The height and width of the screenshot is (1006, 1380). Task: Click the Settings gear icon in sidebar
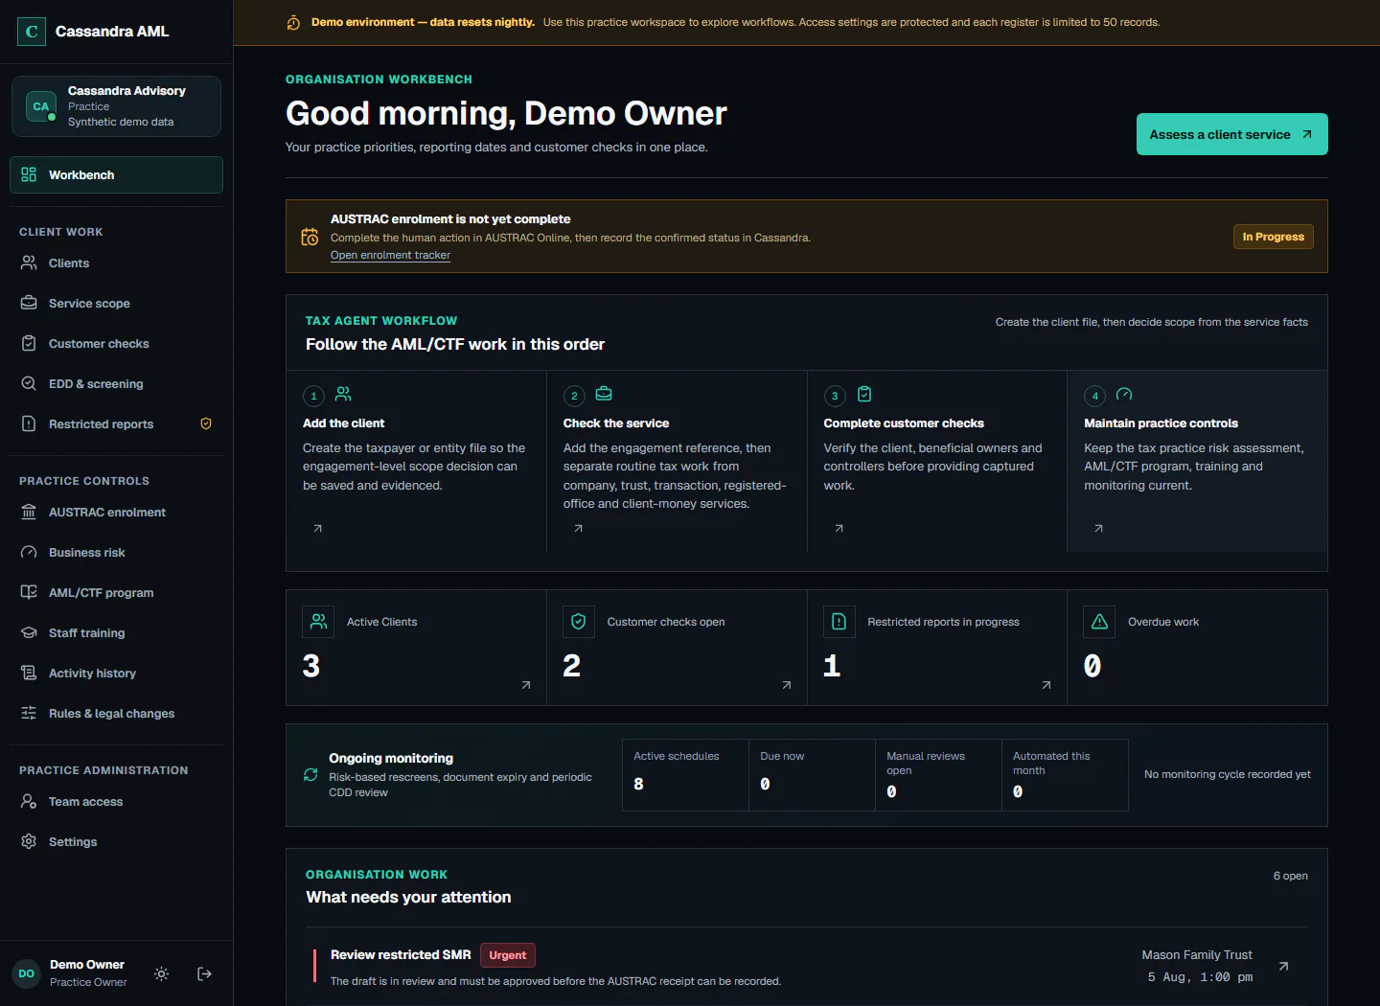click(x=29, y=842)
